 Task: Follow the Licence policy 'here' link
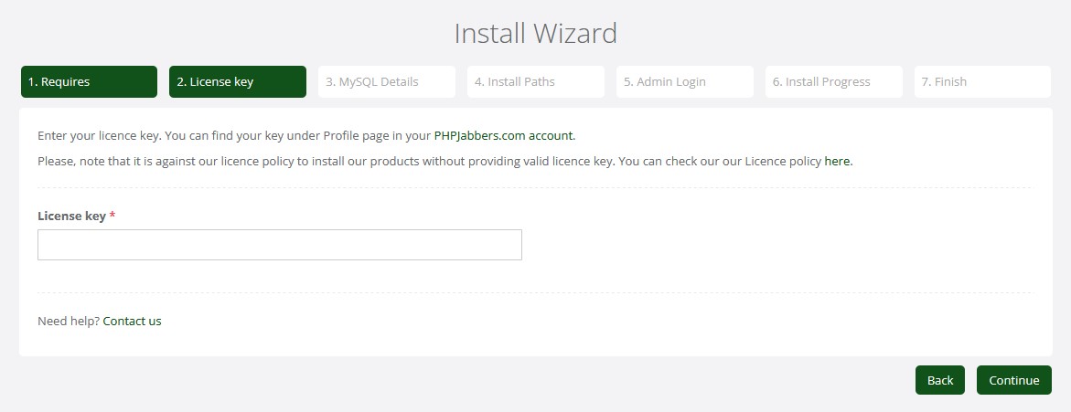[x=837, y=161]
